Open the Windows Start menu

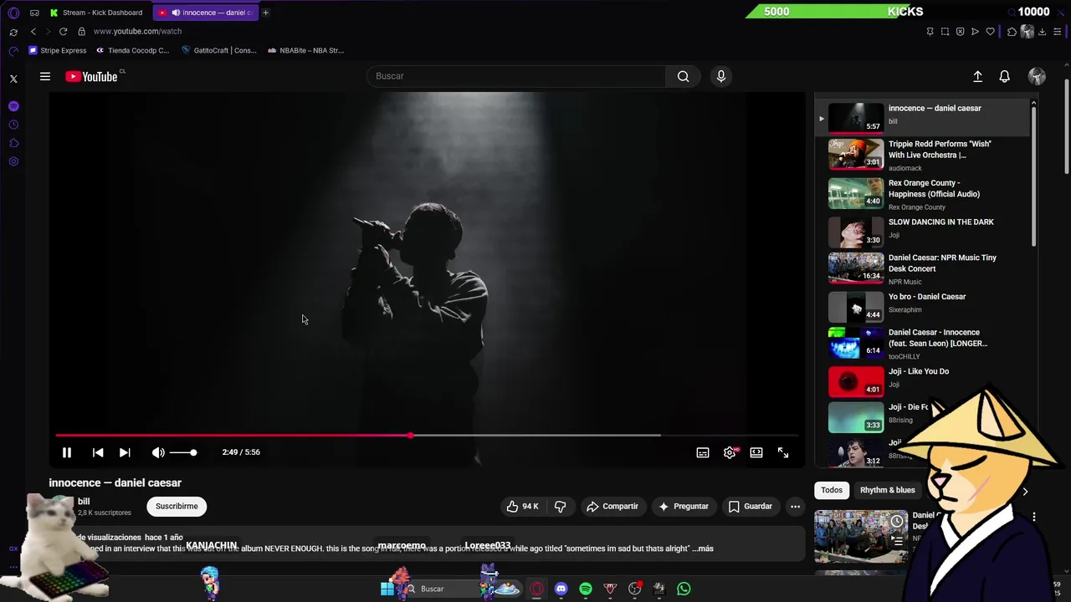[x=387, y=589]
